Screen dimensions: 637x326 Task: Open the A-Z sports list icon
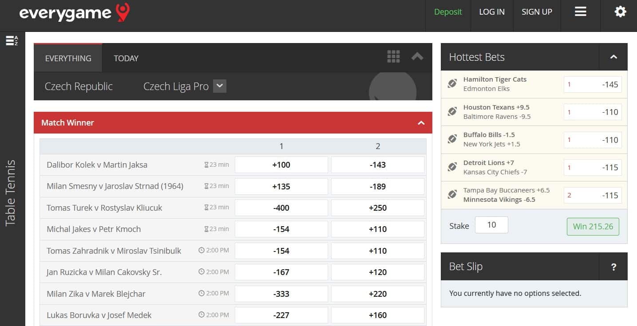point(12,41)
